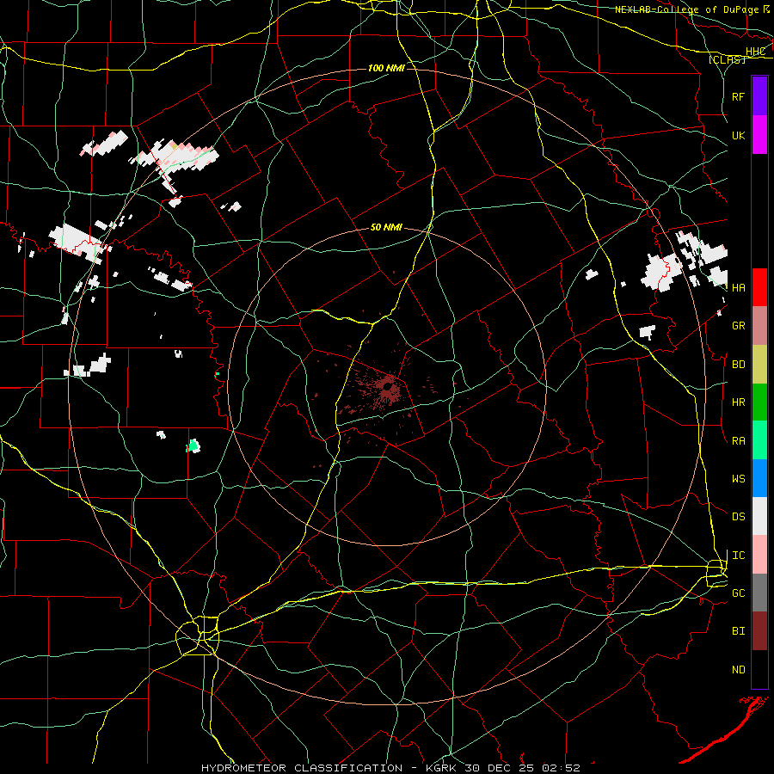Select the BD legend label
774x774 pixels.
739,365
